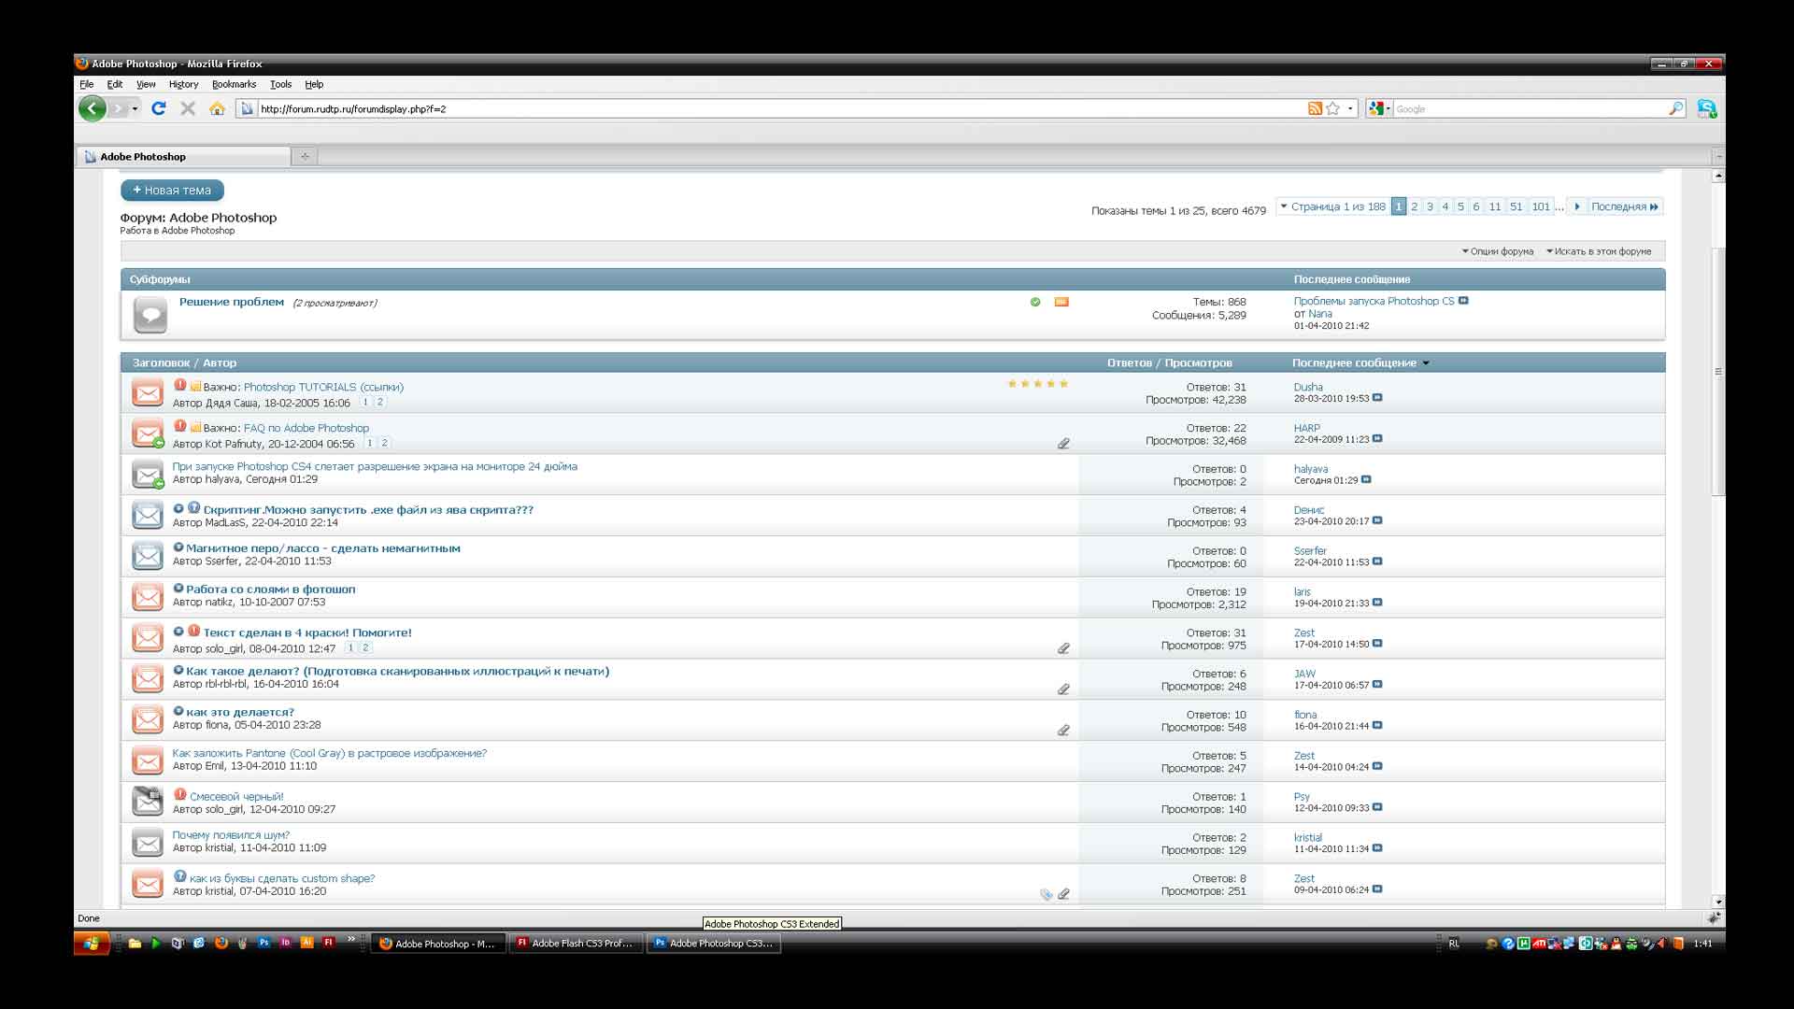Viewport: 1794px width, 1009px height.
Task: Click five-star rating on Photoshop TUTORIALS thread
Action: [x=1037, y=384]
